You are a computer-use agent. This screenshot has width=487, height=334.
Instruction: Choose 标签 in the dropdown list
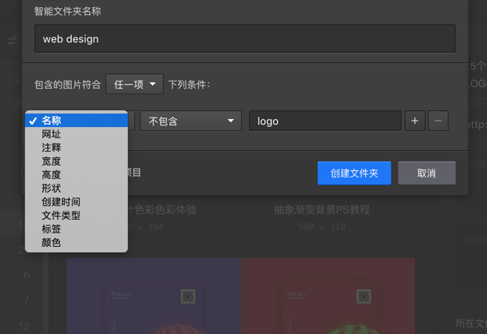point(52,229)
